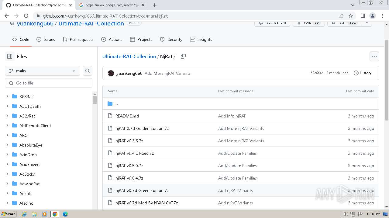Open the Security tab
This screenshot has height=218, width=389.
[171, 39]
